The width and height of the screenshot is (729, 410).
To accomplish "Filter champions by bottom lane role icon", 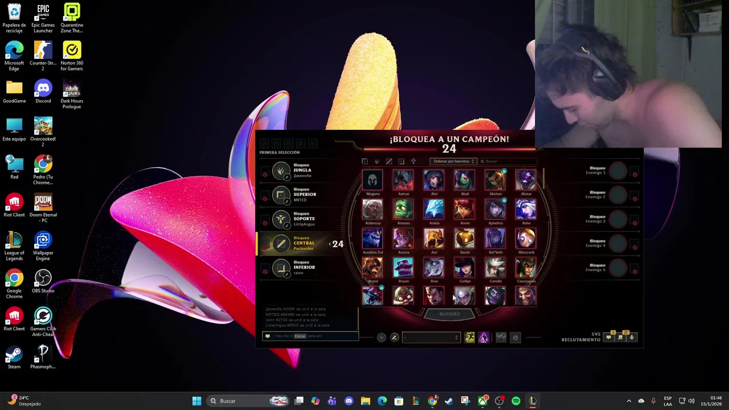I will (402, 161).
